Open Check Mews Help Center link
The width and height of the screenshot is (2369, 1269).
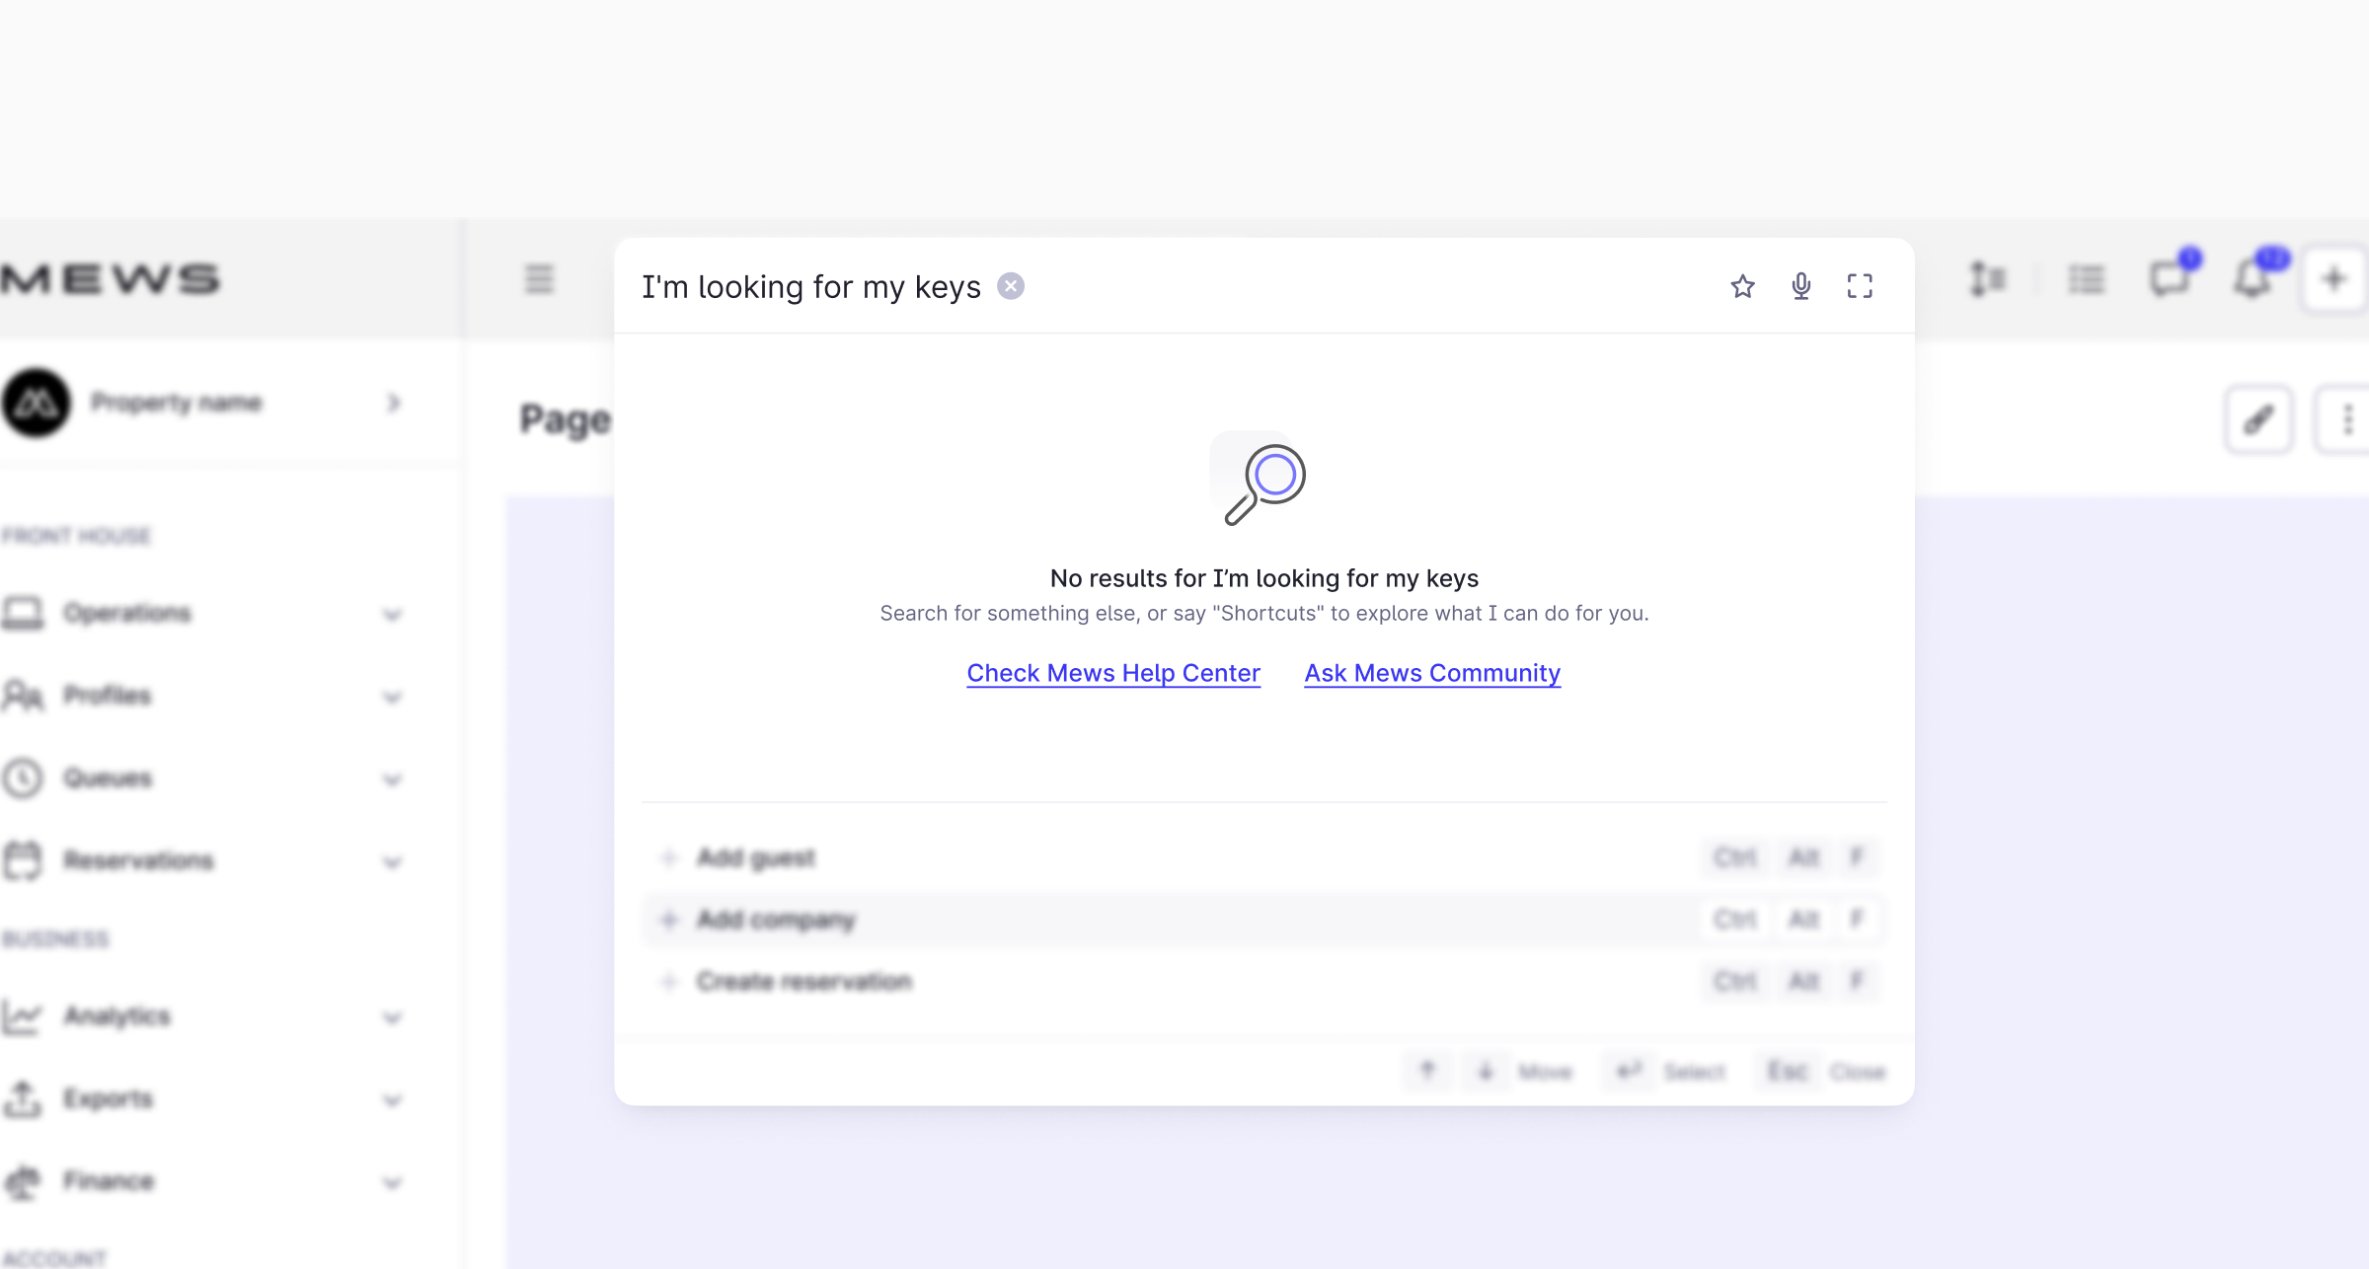(x=1113, y=673)
